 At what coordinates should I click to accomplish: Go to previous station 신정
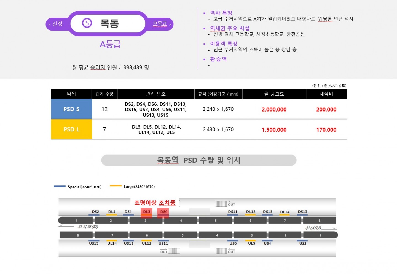pos(56,24)
